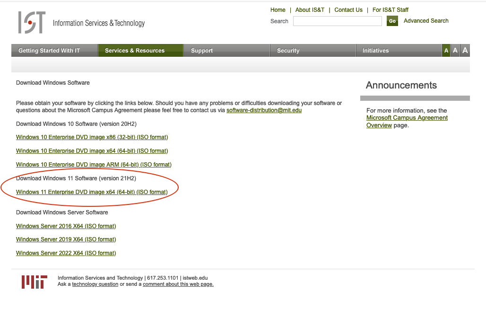This screenshot has height=309, width=486.
Task: Open the Security menu
Action: point(313,51)
